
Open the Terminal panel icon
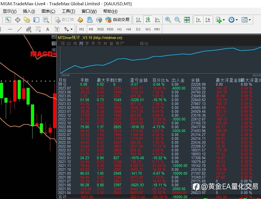36,20
